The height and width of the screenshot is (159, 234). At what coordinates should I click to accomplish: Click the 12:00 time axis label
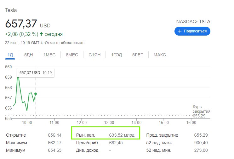(82, 122)
